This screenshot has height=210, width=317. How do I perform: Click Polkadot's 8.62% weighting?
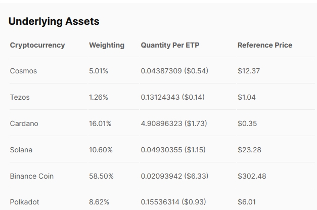(x=99, y=202)
